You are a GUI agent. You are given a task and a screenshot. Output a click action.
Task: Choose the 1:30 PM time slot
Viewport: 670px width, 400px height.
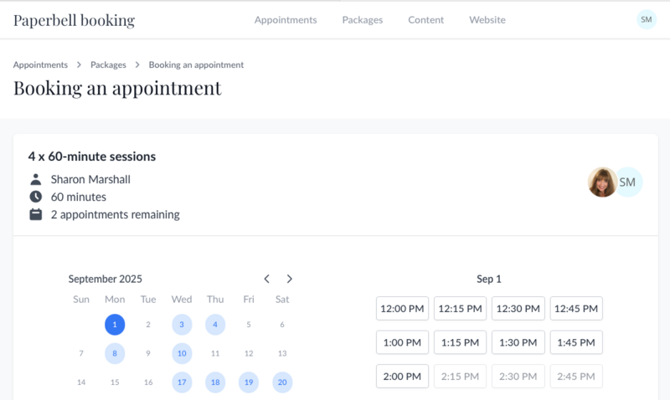point(518,342)
